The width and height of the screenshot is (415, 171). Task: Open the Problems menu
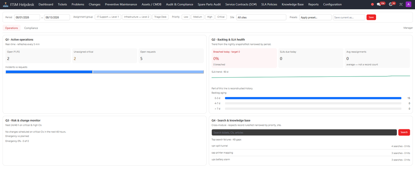pyautogui.click(x=78, y=4)
